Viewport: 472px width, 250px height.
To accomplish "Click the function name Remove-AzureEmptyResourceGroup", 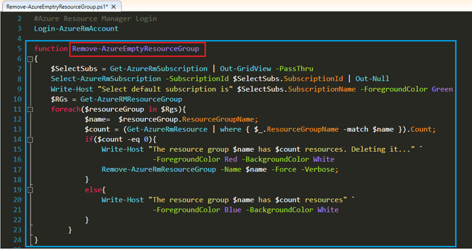I will point(136,49).
